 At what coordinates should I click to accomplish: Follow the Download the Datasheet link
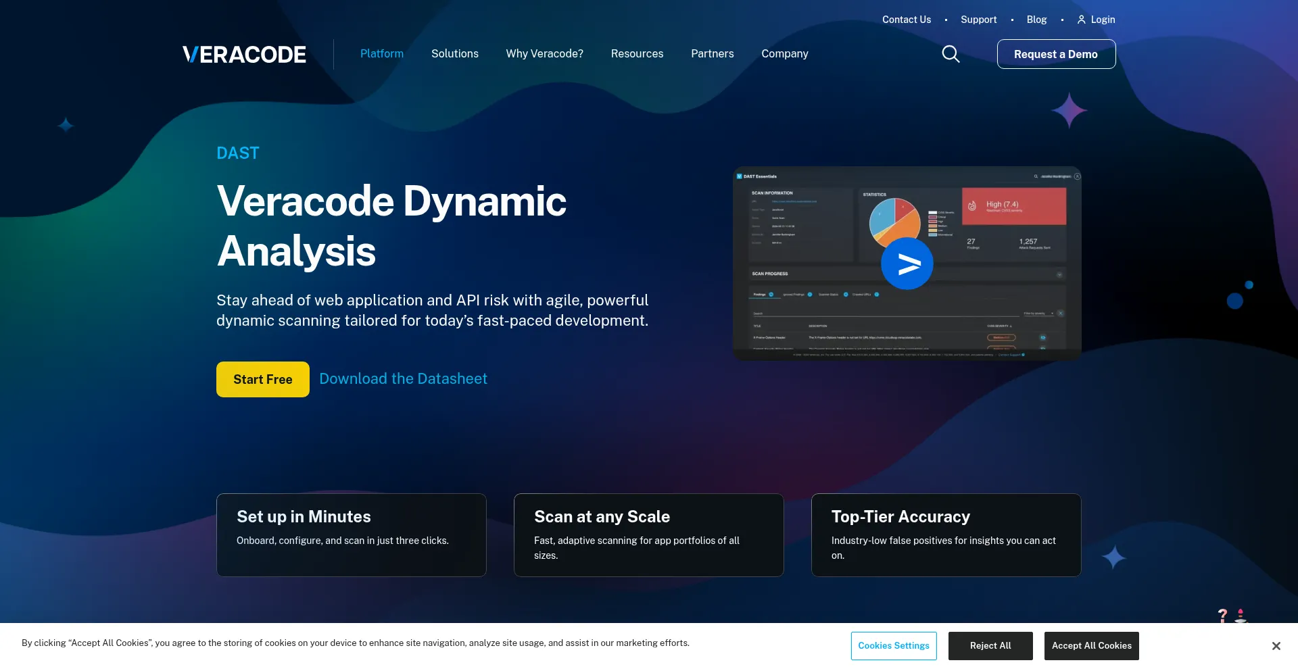pyautogui.click(x=403, y=379)
